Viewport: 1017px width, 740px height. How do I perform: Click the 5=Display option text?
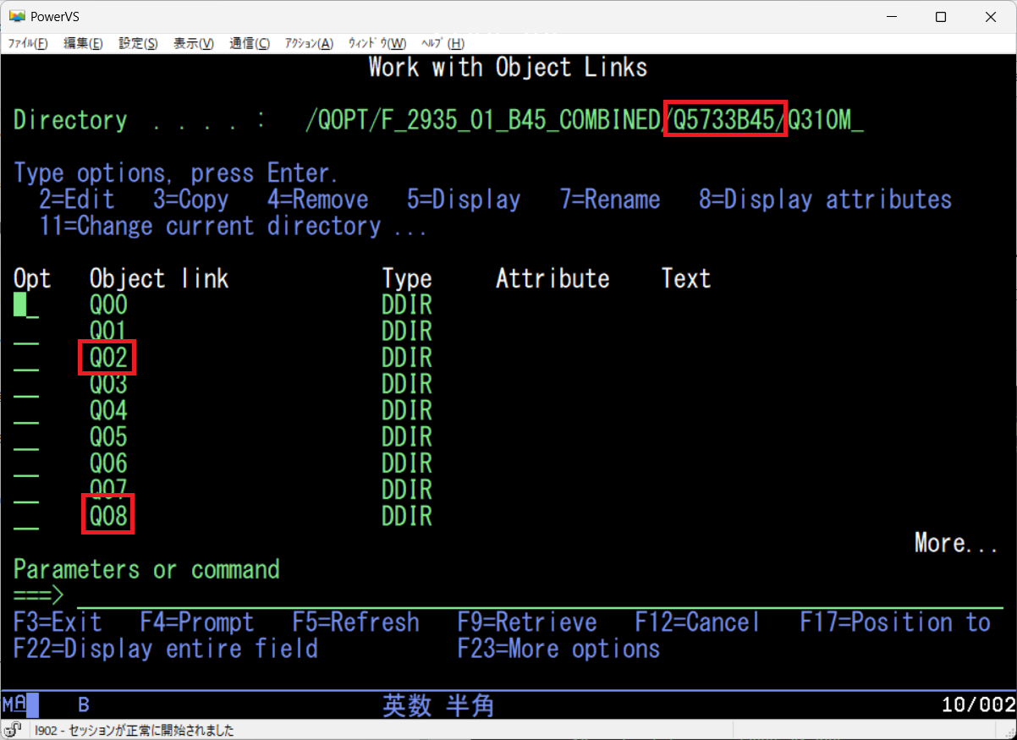464,200
